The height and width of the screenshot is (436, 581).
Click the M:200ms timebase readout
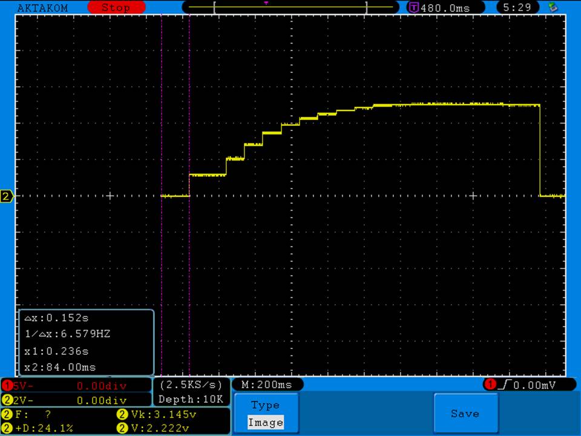coord(267,385)
